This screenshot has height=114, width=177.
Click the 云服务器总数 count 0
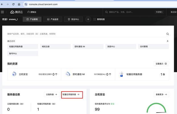click(9, 109)
